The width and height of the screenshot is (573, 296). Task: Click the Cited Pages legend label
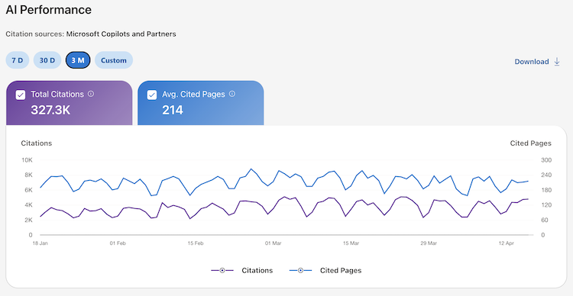[341, 271]
